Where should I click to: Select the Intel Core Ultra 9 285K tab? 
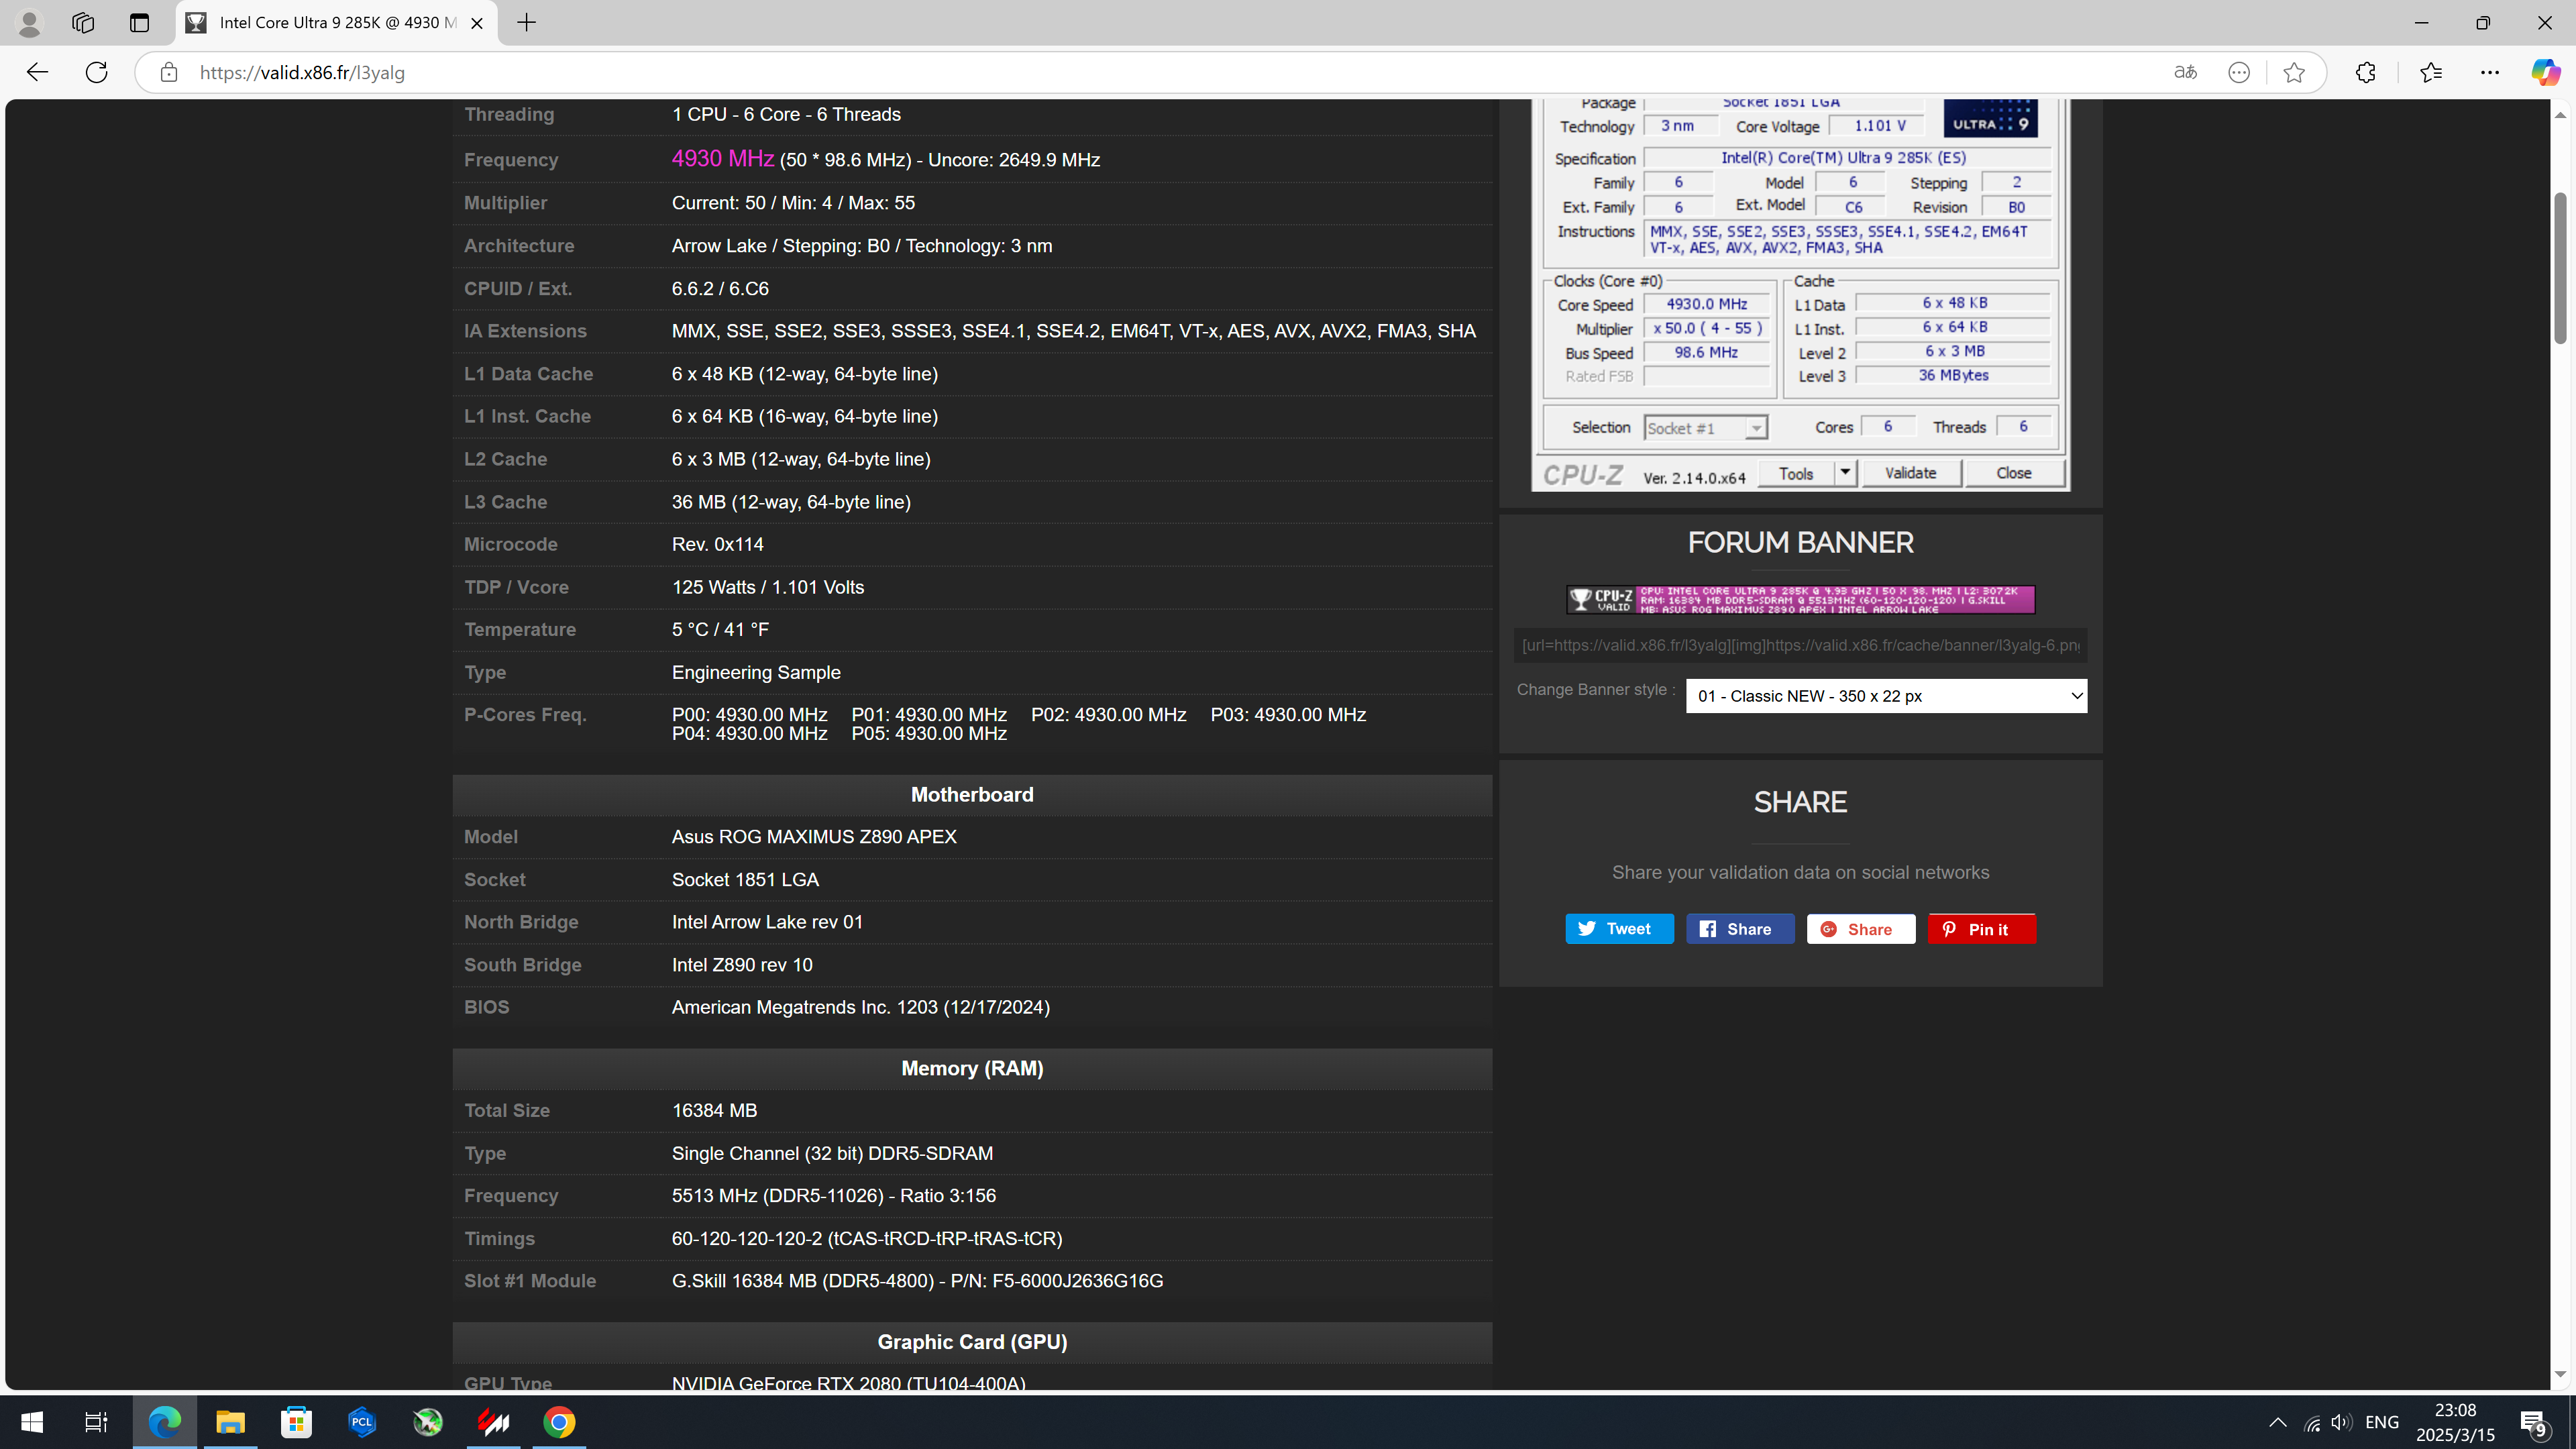(x=337, y=23)
